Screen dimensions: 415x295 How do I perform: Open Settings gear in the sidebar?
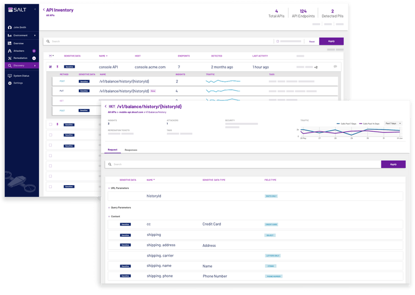tap(9, 83)
